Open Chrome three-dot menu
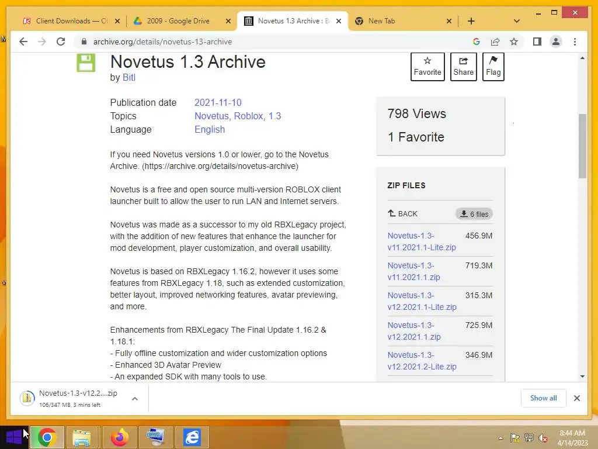Image resolution: width=598 pixels, height=449 pixels. (x=575, y=42)
